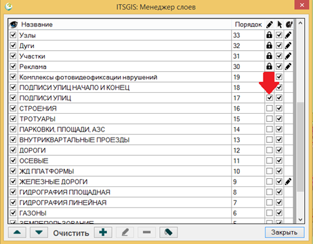This screenshot has width=313, height=244.
Task: Toggle visibility of the Узлы layer
Action: (x=13, y=35)
